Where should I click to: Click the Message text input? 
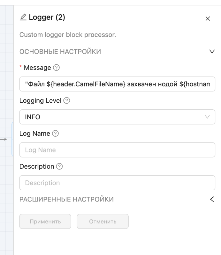[x=117, y=84]
